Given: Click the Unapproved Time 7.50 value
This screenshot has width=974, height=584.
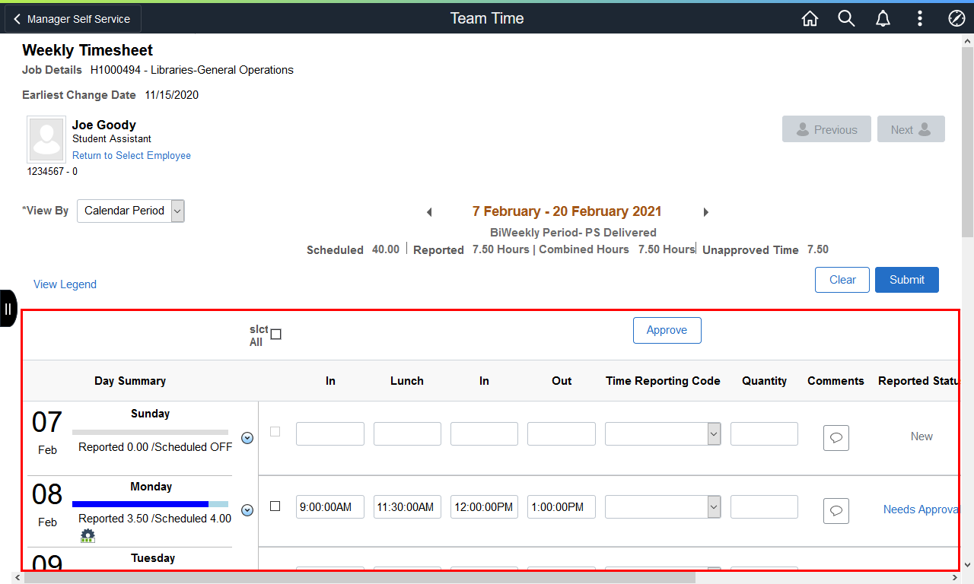Looking at the screenshot, I should (x=818, y=249).
